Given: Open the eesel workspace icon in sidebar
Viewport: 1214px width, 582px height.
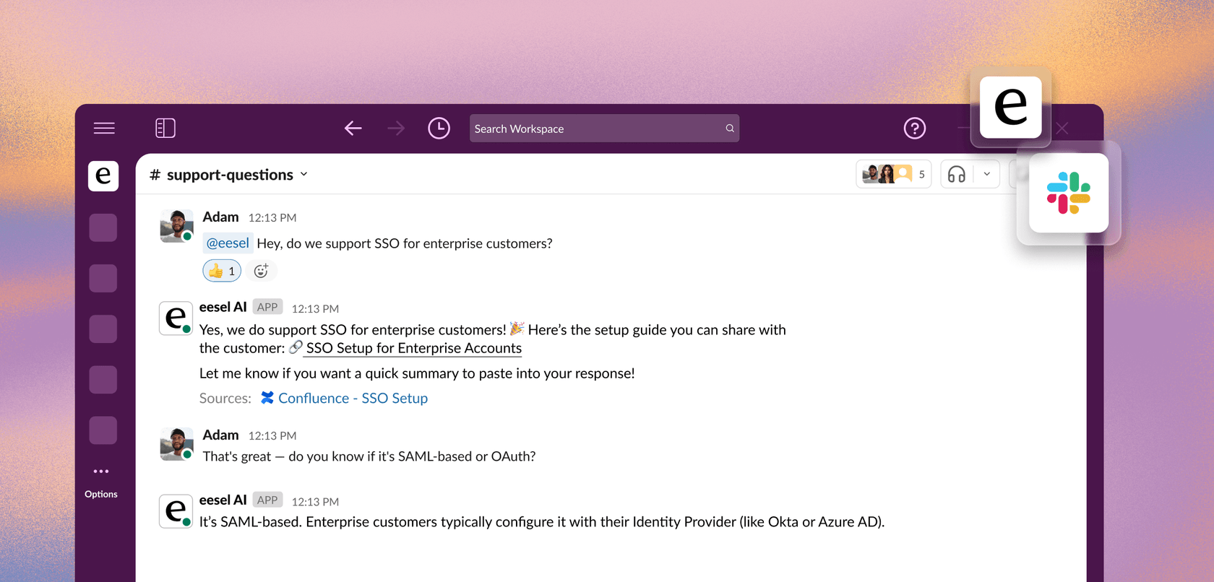Looking at the screenshot, I should [x=103, y=175].
